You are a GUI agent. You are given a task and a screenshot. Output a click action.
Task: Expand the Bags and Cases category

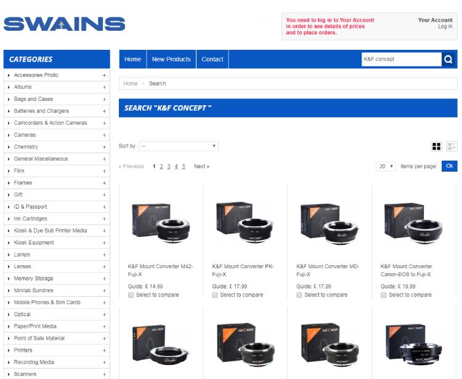click(x=104, y=99)
